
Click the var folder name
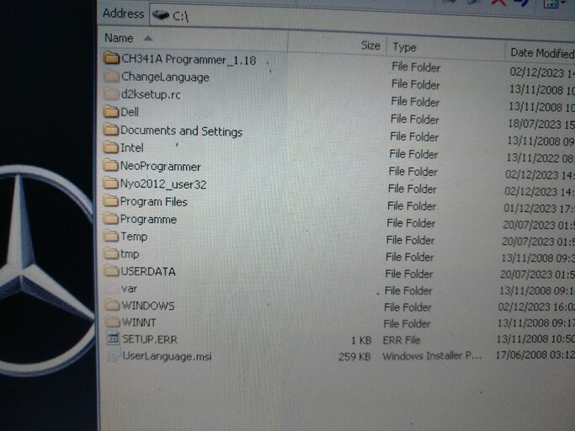click(129, 288)
